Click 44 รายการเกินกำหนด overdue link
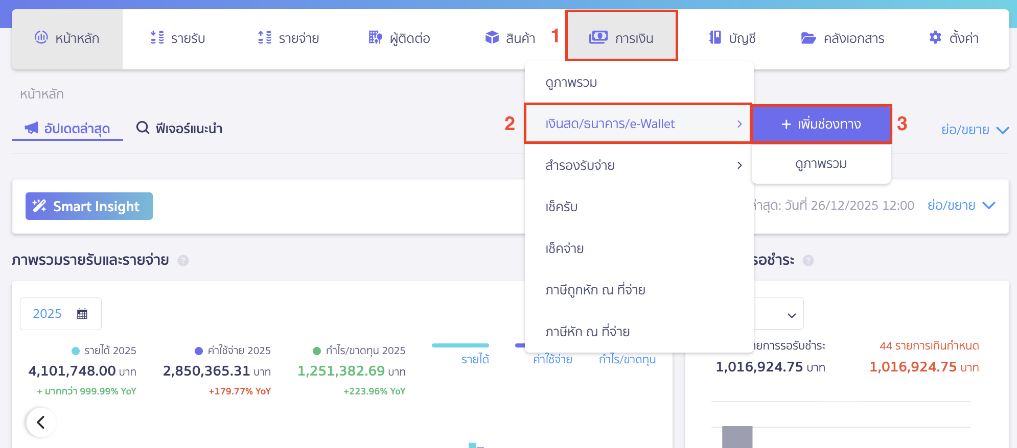 [929, 346]
